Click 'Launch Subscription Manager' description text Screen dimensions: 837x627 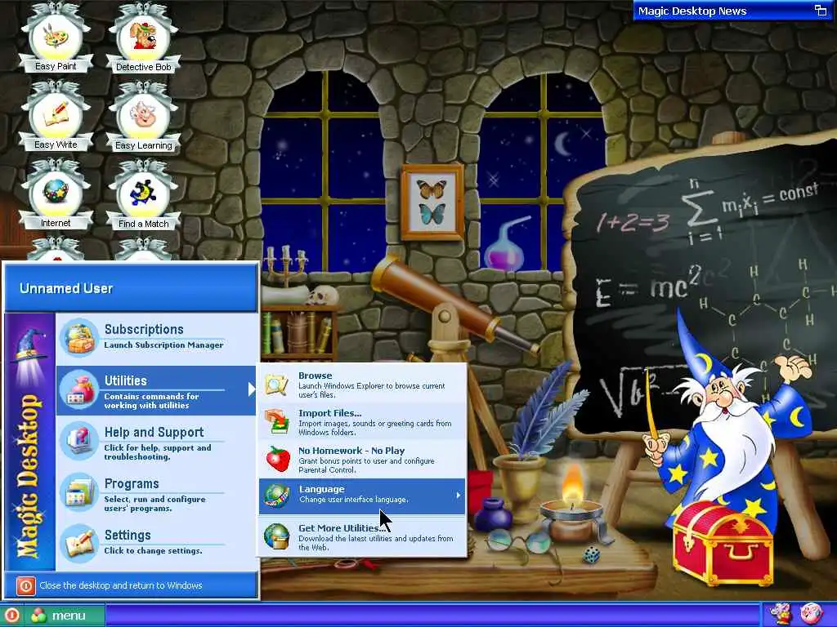click(163, 345)
